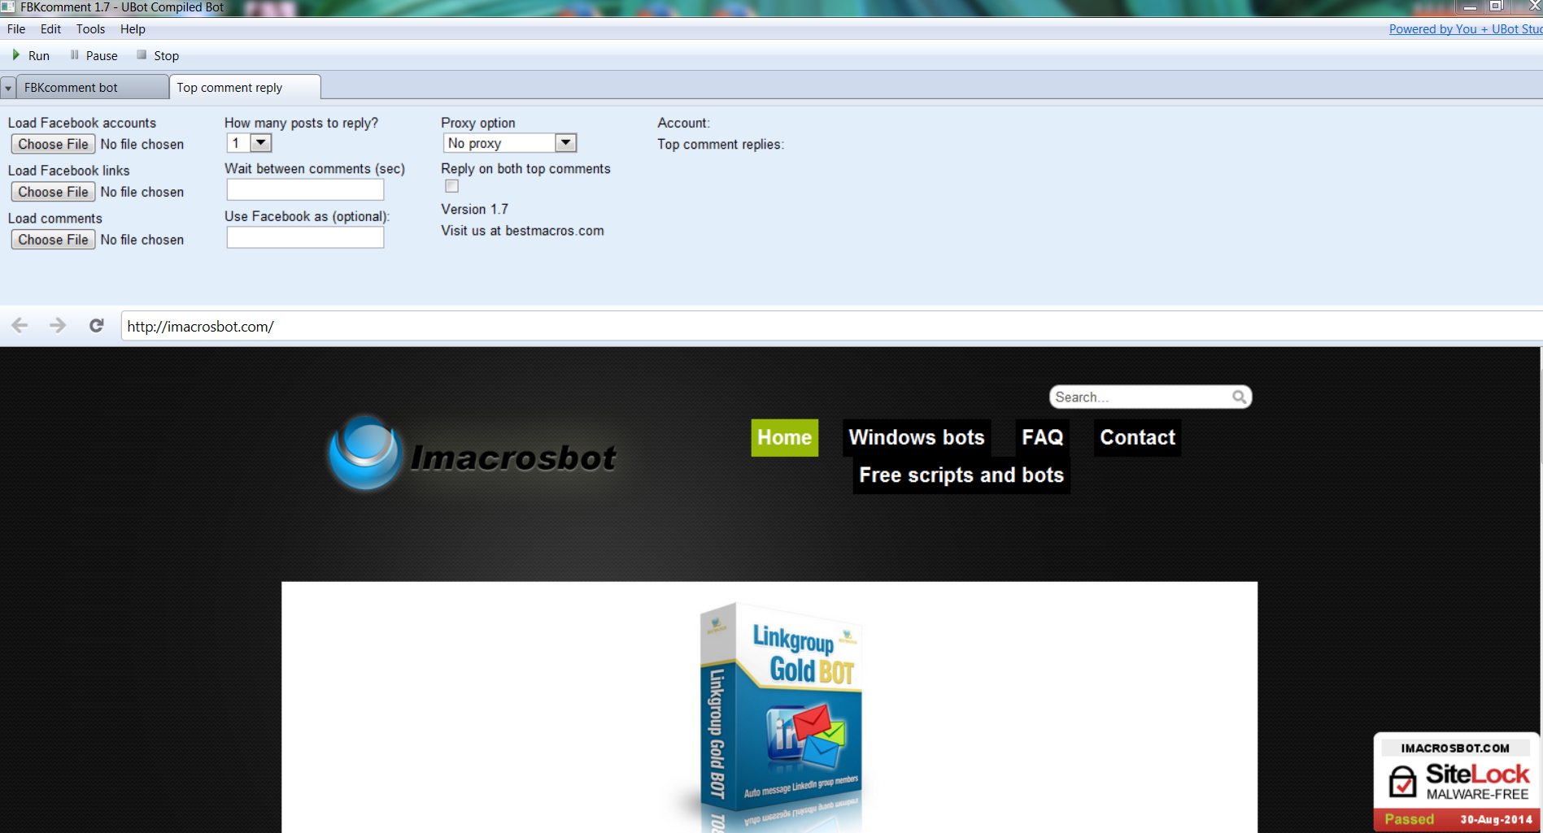Go back in the browser
The image size is (1543, 833).
(20, 326)
